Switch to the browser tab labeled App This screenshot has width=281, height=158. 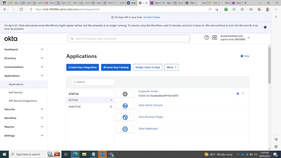132,3
